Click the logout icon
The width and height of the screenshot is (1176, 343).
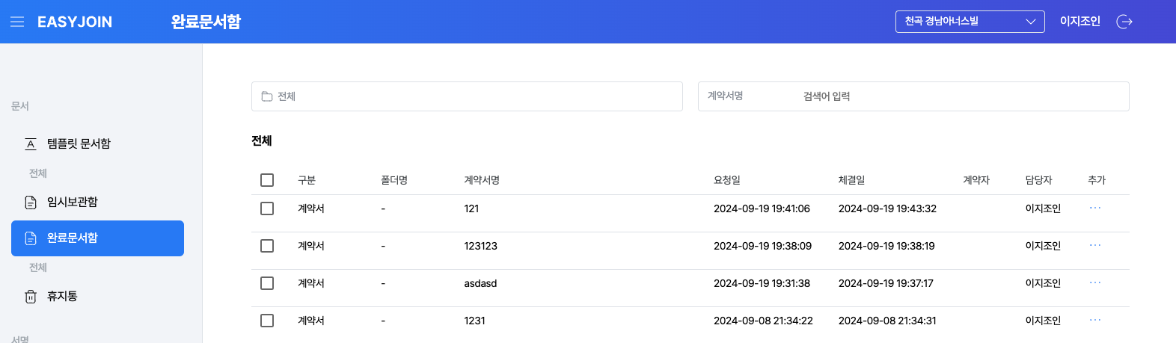pos(1124,22)
